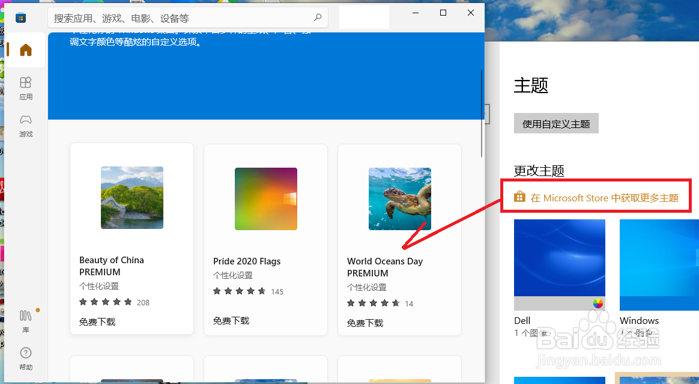Open the World Oceans Day turtle thumbnail
Screen dimensions: 699x384
[x=400, y=199]
